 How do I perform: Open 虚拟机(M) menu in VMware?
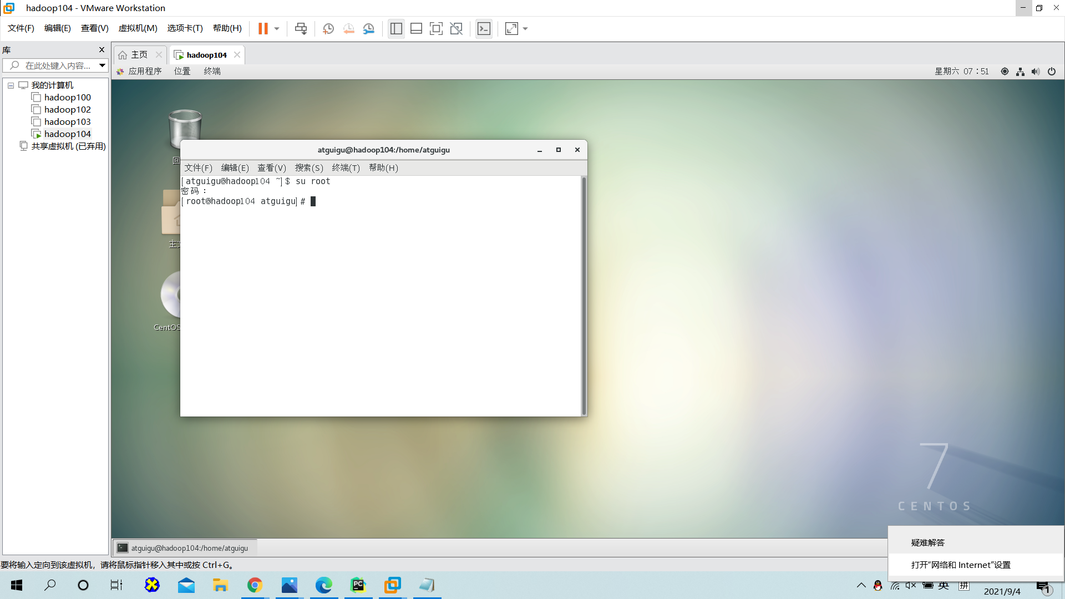click(137, 28)
